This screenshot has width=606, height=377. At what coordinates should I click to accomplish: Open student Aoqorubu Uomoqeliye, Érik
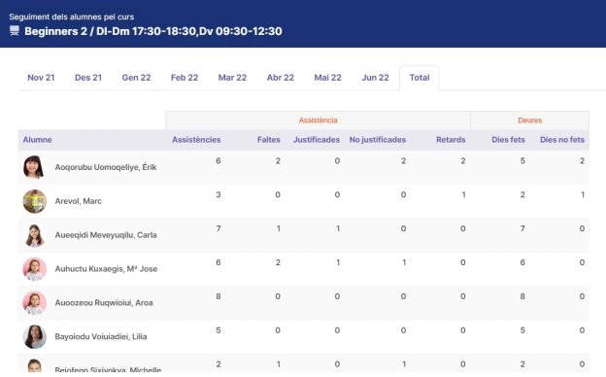[106, 167]
